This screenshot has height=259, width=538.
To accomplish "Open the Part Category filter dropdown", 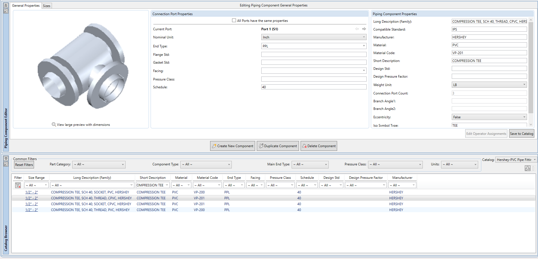I will [x=99, y=165].
